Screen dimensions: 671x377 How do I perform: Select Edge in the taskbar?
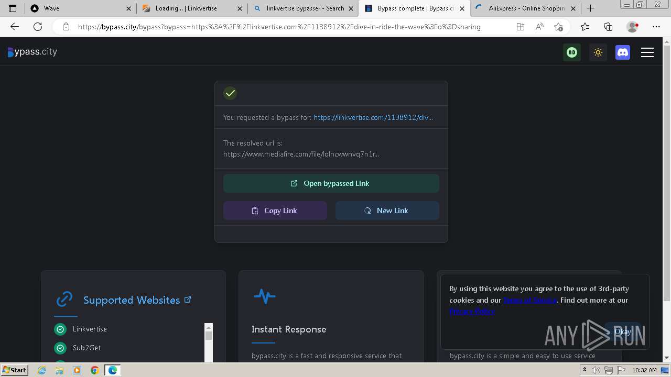click(113, 370)
